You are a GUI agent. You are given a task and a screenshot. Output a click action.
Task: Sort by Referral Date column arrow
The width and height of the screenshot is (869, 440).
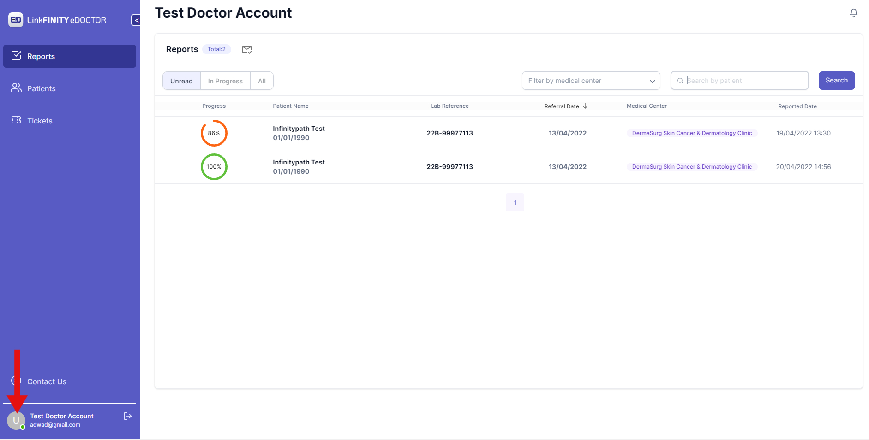pyautogui.click(x=585, y=106)
